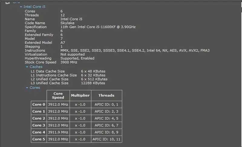Click the APIC ID: 0, 1 cell
The height and width of the screenshot is (147, 242).
[106, 104]
